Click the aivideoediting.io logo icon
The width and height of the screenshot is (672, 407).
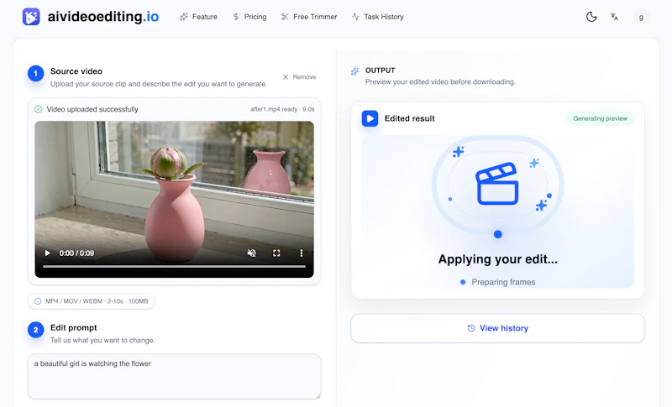[31, 17]
